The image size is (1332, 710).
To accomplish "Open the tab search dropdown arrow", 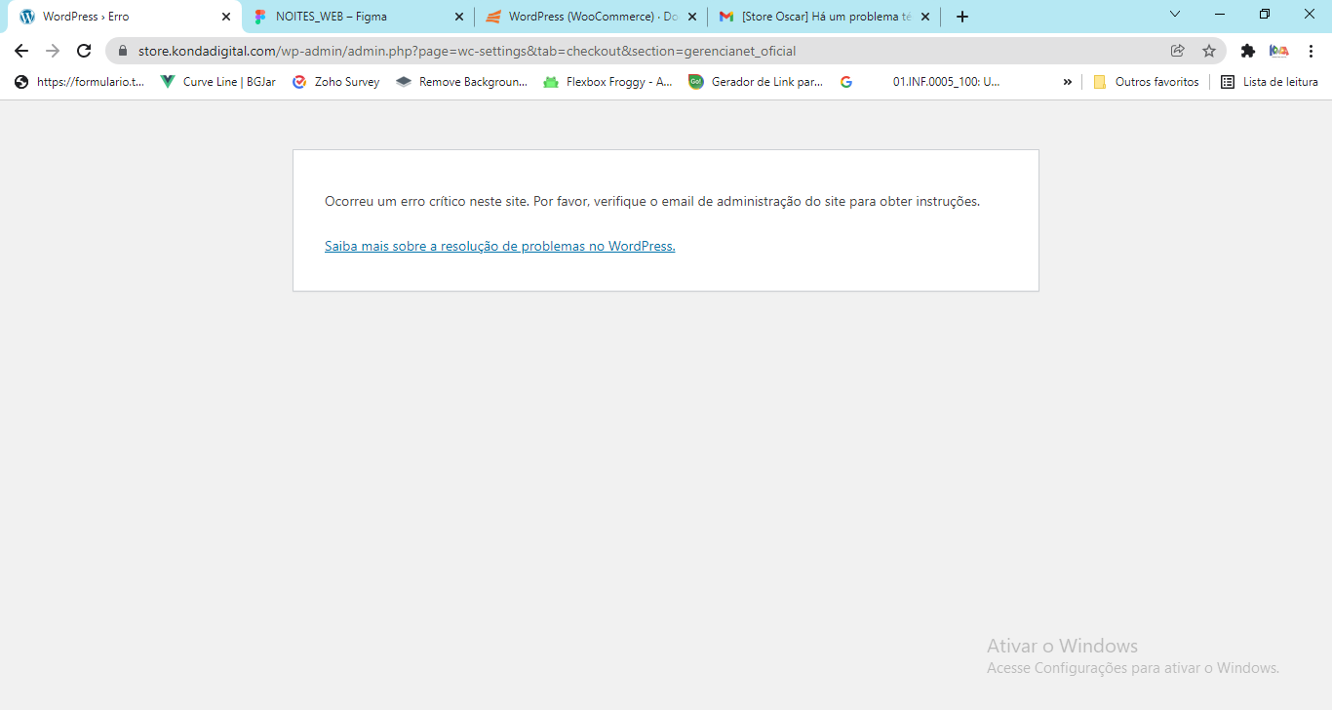I will click(1175, 14).
